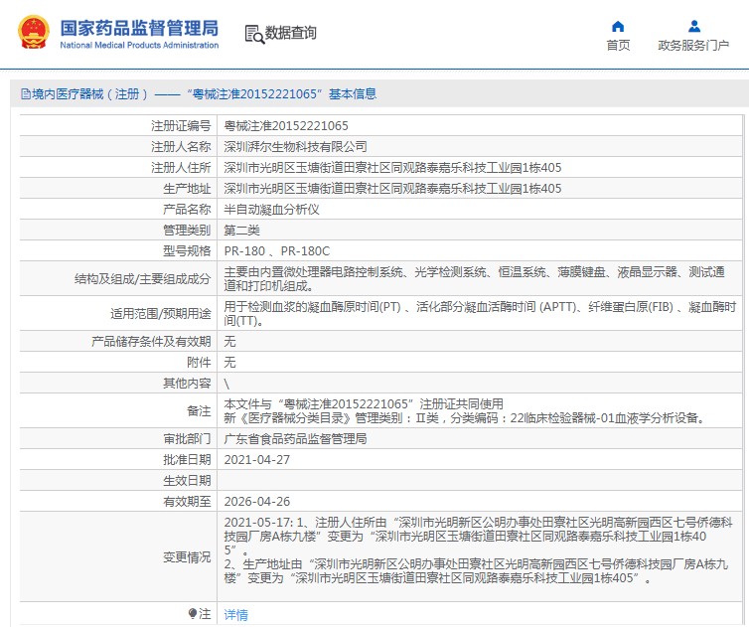Click the 第二类 management category value
Screen dimensions: 749x627
(243, 231)
